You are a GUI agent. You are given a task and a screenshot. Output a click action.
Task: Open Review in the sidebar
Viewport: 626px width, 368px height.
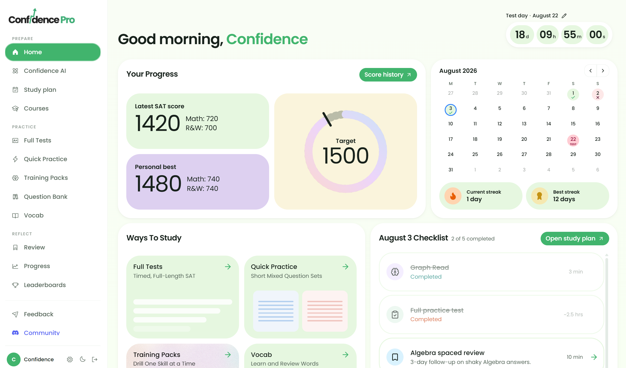tap(53, 247)
